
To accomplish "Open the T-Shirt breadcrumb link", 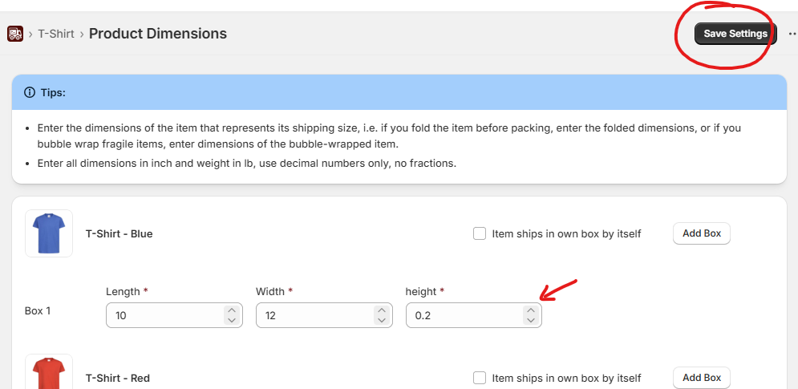I will tap(56, 34).
